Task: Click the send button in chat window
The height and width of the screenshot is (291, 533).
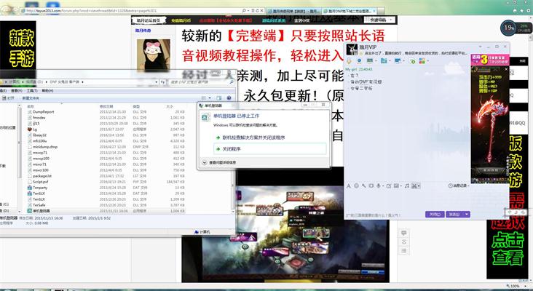Action: [x=454, y=215]
